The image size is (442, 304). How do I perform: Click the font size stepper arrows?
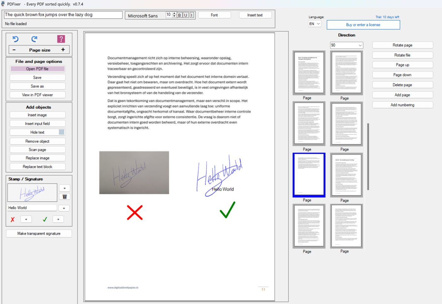[x=174, y=15]
